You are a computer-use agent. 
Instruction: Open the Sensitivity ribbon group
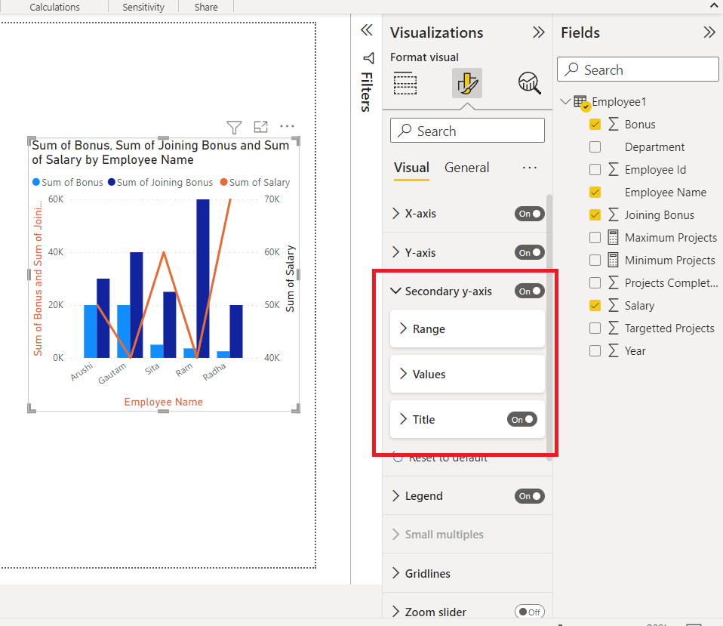click(143, 7)
